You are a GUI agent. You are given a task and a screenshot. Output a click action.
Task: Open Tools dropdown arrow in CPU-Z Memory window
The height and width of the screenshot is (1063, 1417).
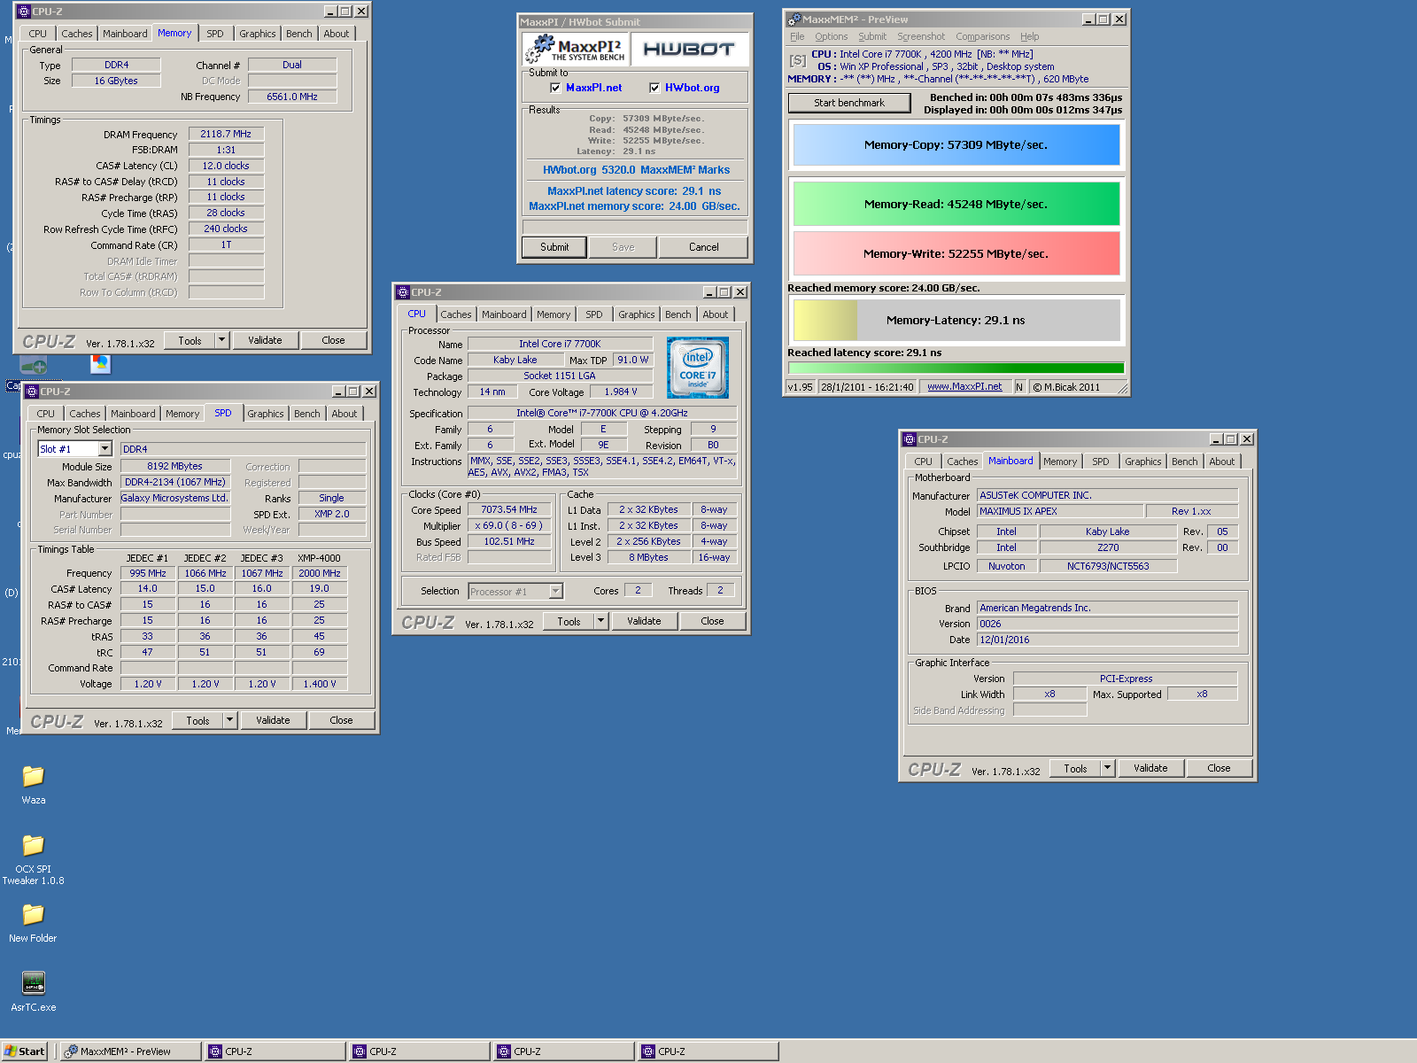(222, 340)
